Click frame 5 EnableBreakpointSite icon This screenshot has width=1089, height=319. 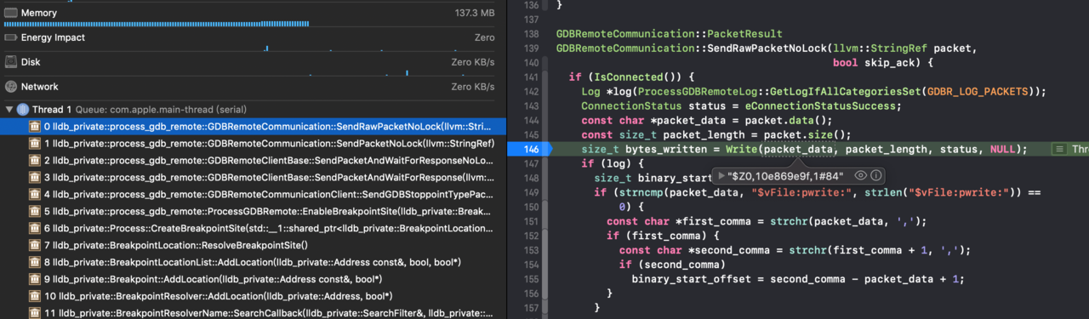35,212
